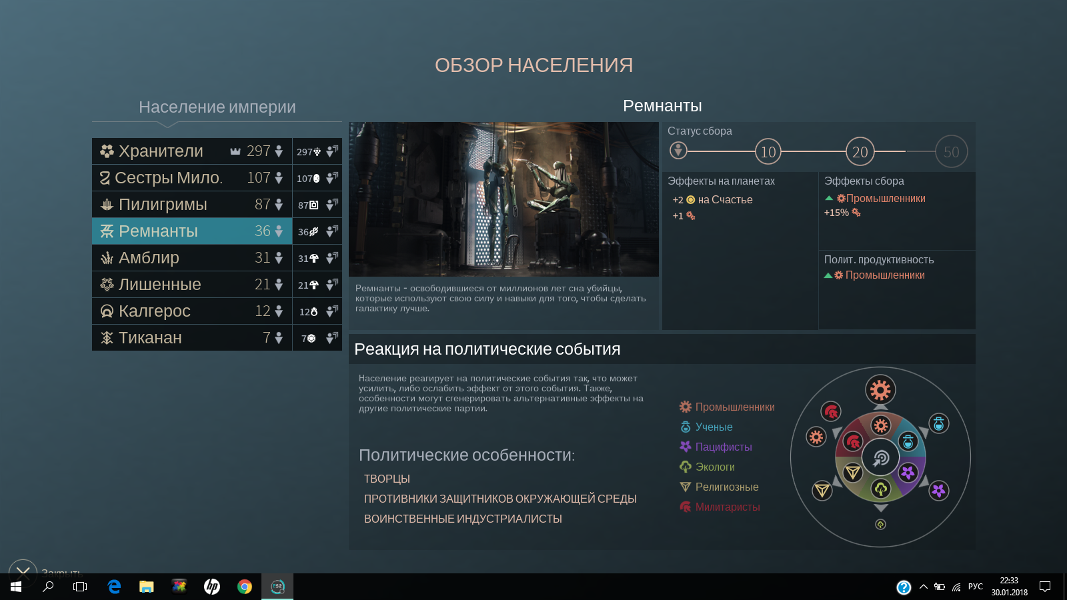
Task: Click Ученые in the political legend
Action: (x=706, y=427)
